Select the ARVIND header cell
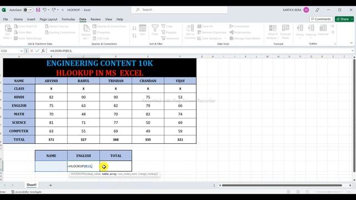This screenshot has width=356, height=200. pyautogui.click(x=51, y=81)
